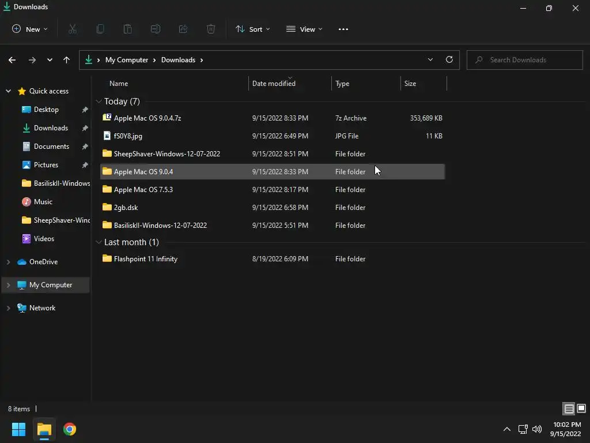The height and width of the screenshot is (443, 590).
Task: Click the Delete trash icon
Action: pos(211,29)
